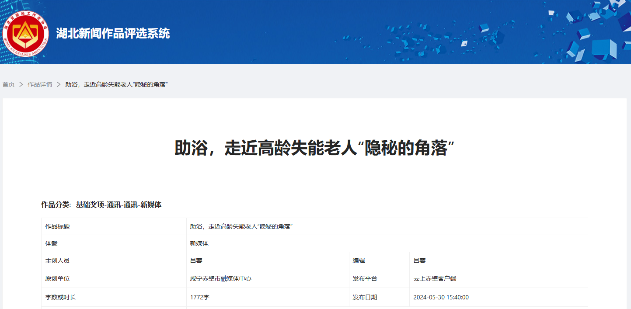The height and width of the screenshot is (309, 631).
Task: Click the Hubei Journalists Association logo
Action: (x=25, y=33)
